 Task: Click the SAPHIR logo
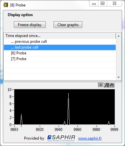pyautogui.click(x=61, y=138)
